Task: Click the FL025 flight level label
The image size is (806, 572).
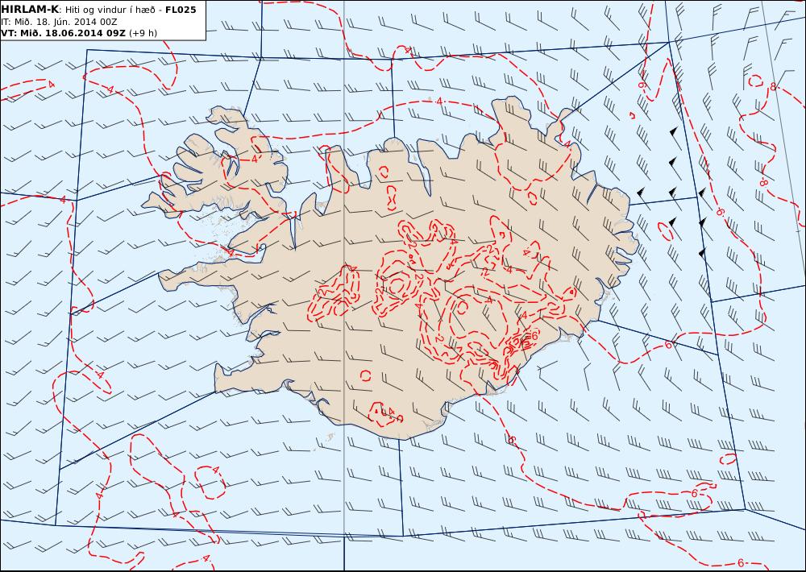Action: click(x=181, y=10)
